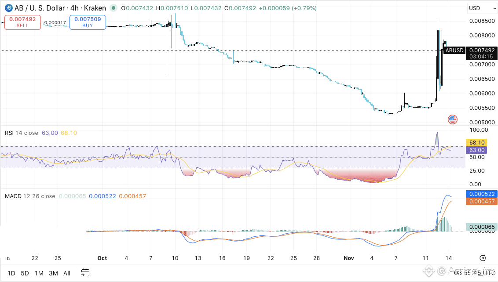Click the ABUSD current price label
The height and width of the screenshot is (282, 498).
(454, 50)
